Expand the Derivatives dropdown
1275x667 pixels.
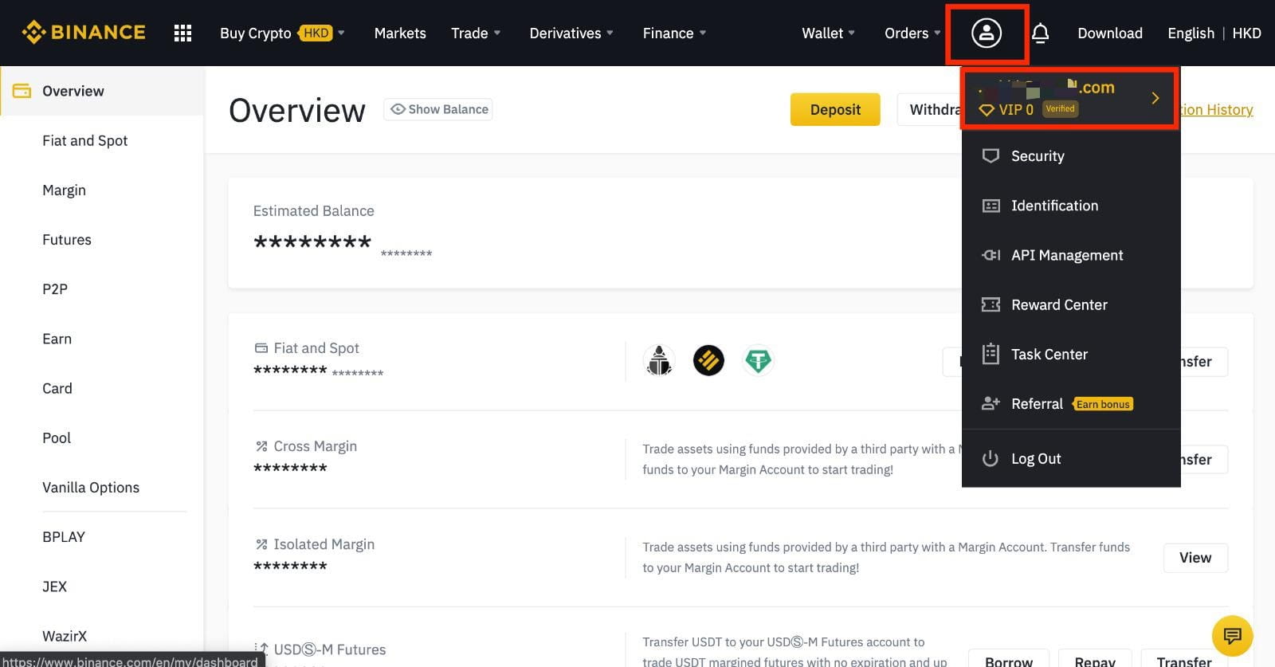pyautogui.click(x=571, y=33)
